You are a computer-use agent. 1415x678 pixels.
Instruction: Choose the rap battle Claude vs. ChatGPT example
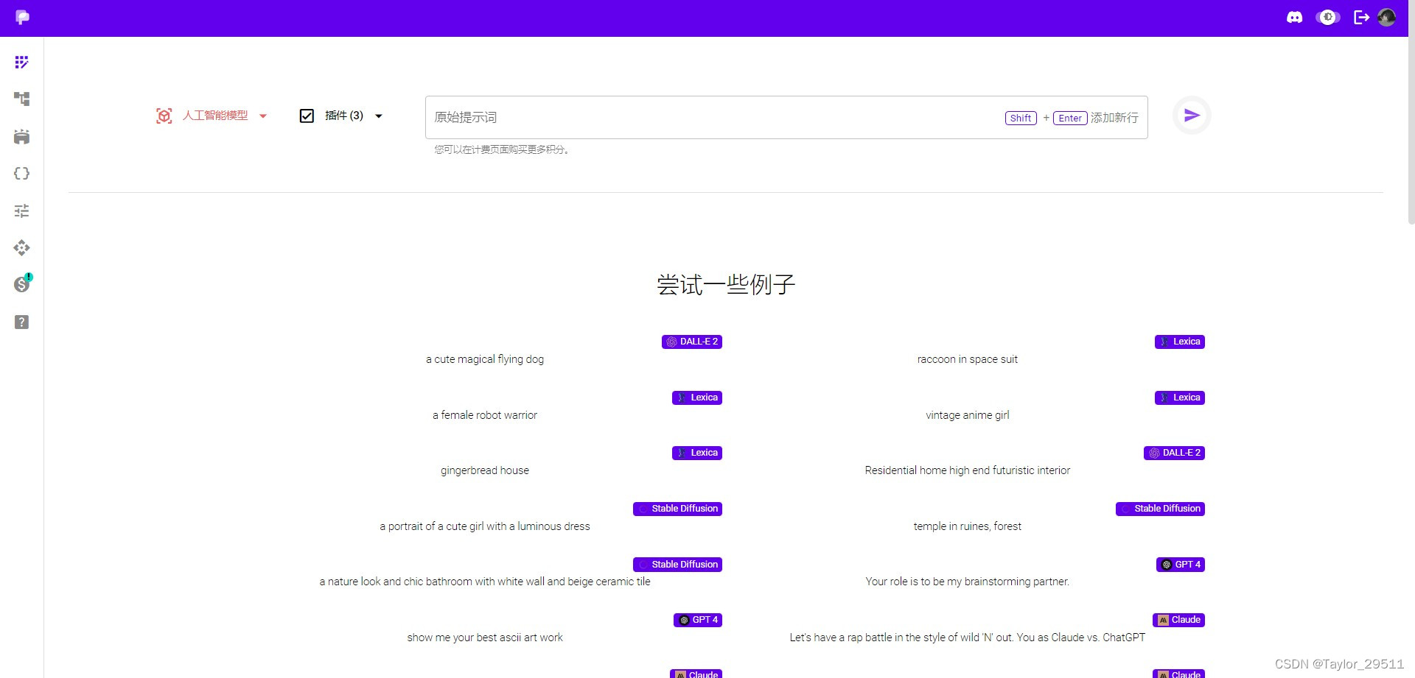point(968,638)
